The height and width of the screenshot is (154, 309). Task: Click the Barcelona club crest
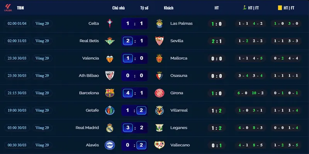click(x=110, y=93)
